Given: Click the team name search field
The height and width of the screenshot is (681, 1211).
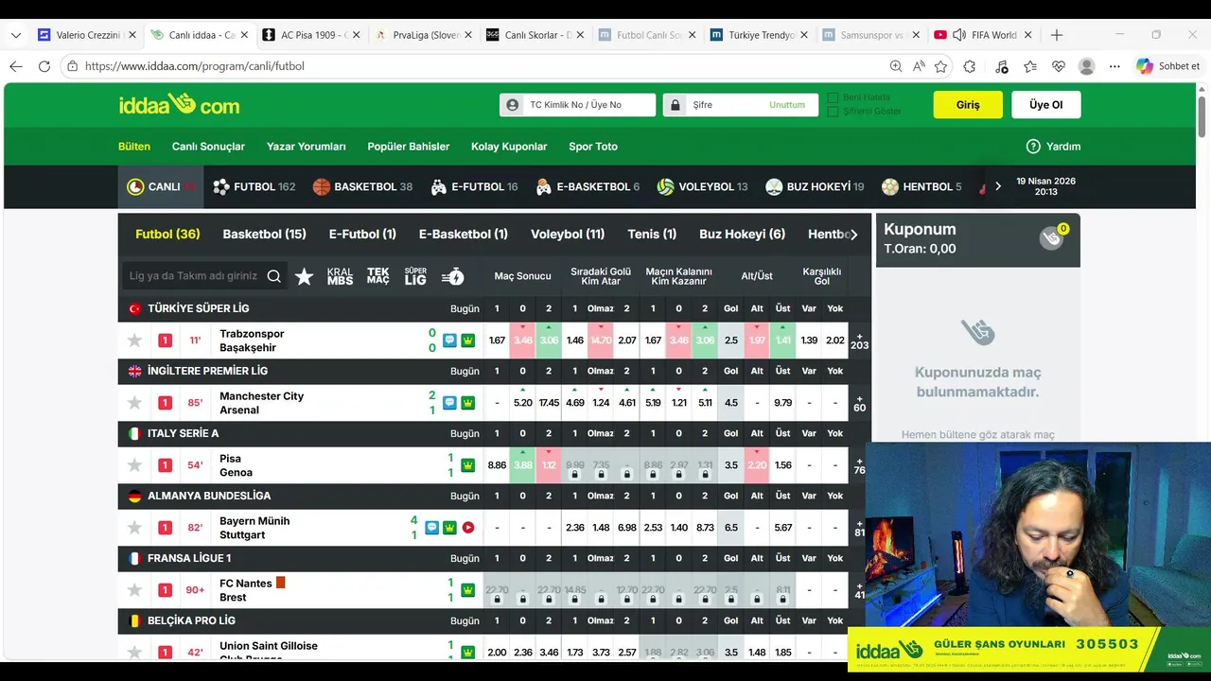Looking at the screenshot, I should click(202, 276).
